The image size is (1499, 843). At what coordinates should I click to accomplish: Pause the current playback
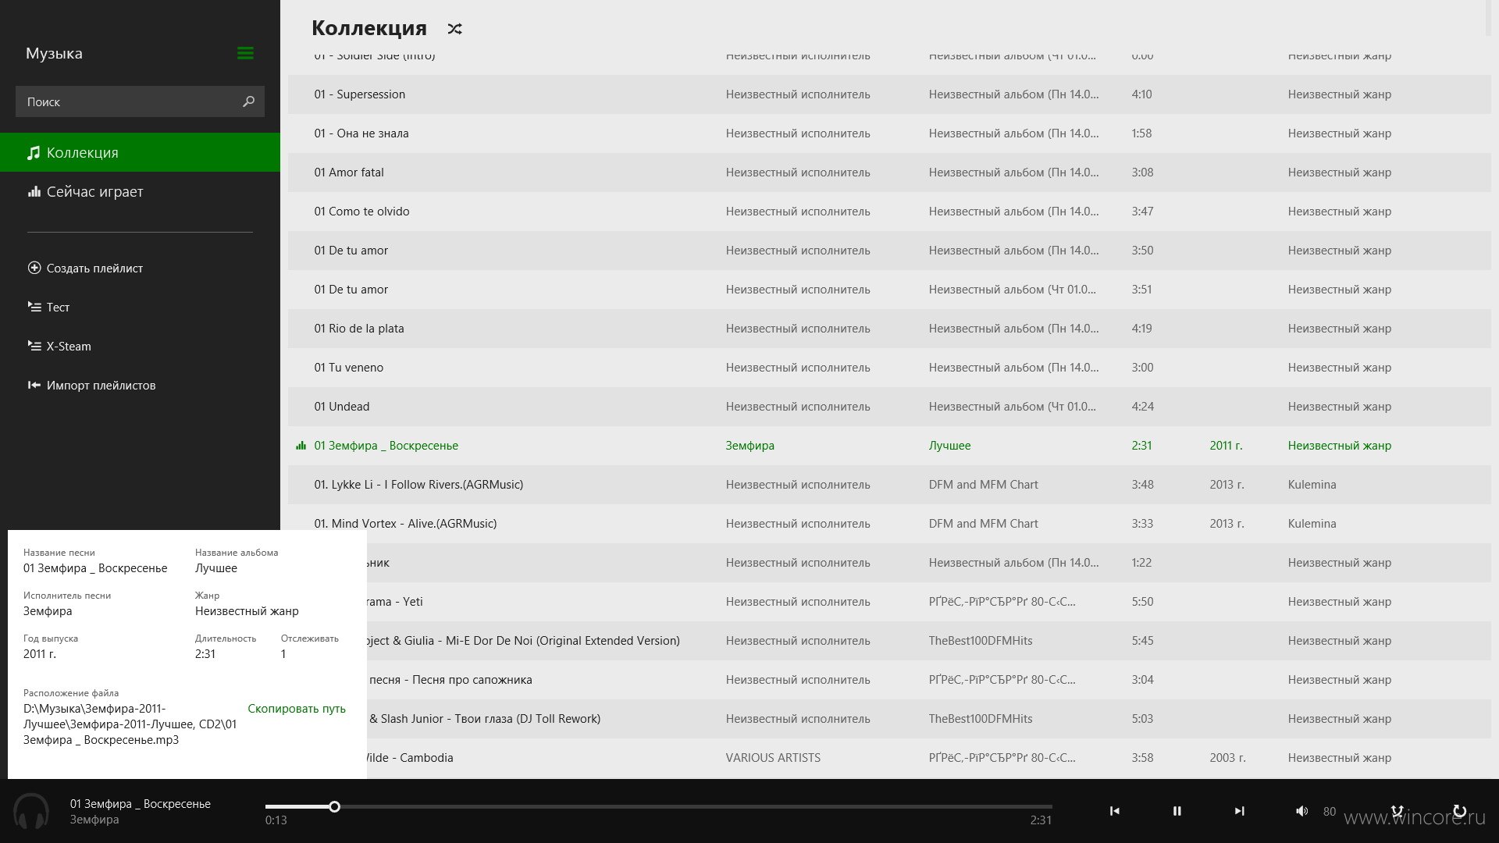click(1177, 811)
